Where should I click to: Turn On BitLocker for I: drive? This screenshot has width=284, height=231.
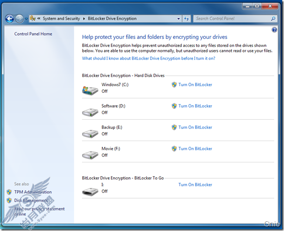(195, 185)
